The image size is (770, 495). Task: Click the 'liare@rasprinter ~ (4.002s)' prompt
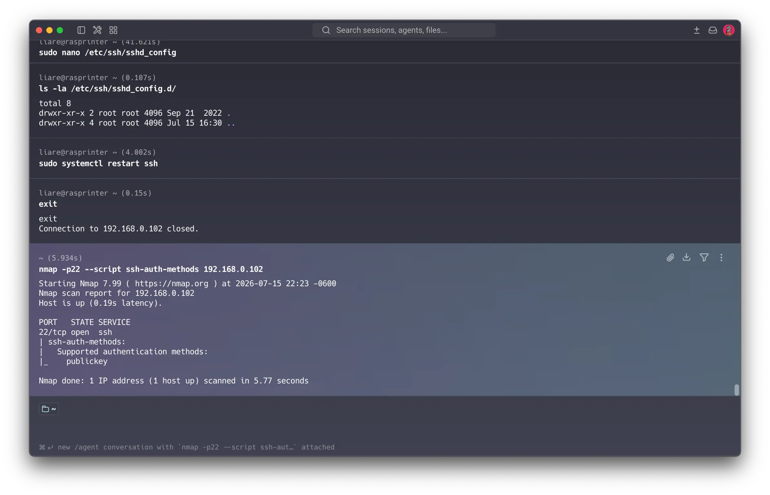97,152
